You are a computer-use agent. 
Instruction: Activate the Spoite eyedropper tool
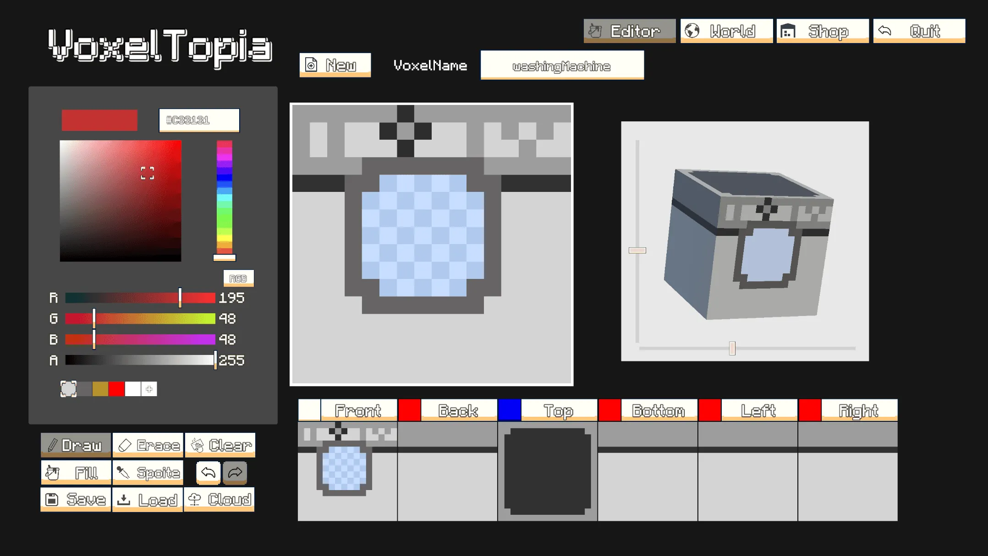(148, 472)
